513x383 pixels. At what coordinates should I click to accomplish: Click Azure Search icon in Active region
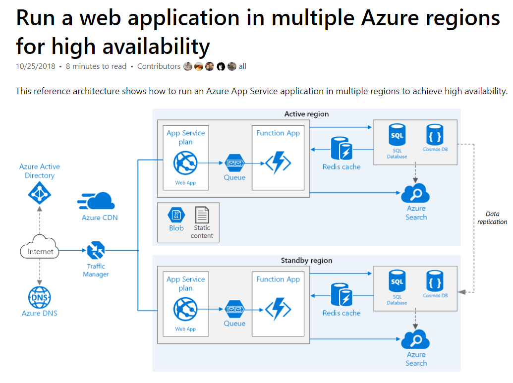[415, 193]
